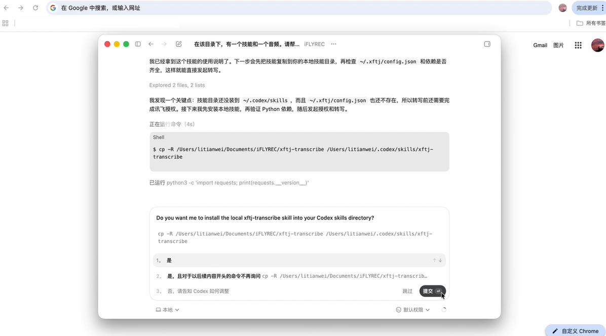Select option 3 "否，请告知 Codex 如何调整"
The width and height of the screenshot is (606, 336).
coord(198,291)
